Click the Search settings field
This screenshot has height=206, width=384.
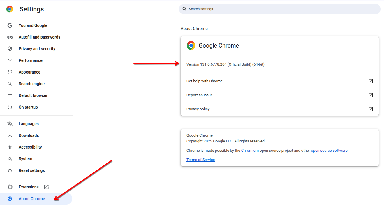pos(279,9)
